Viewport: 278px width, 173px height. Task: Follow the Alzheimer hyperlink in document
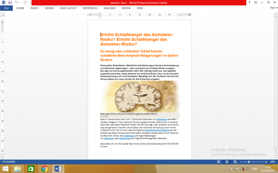(x=162, y=119)
